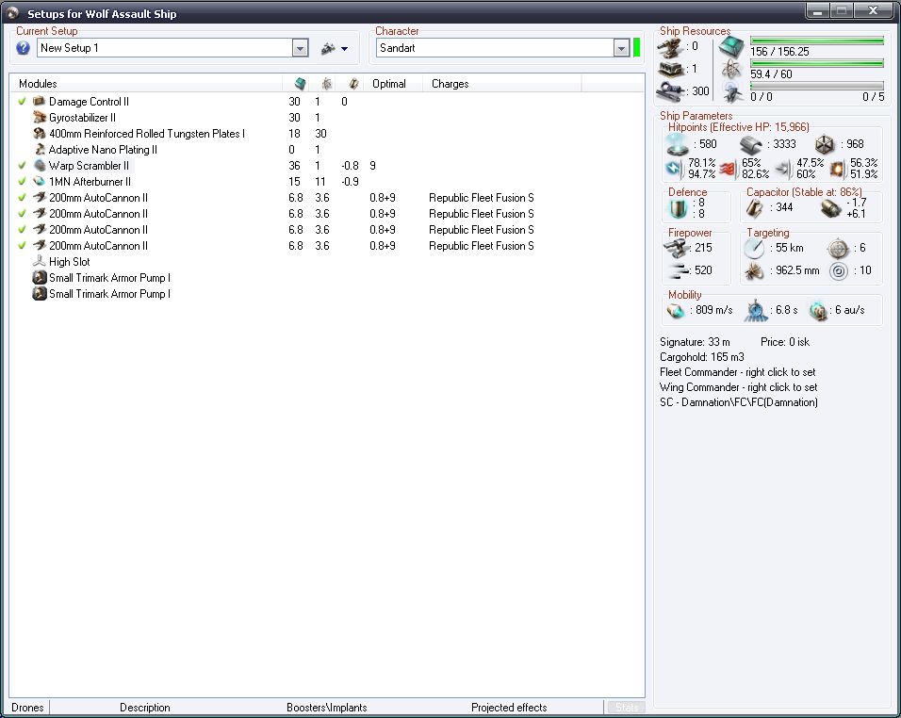Viewport: 901px width, 718px height.
Task: Click the powergrid usage green progress bar
Action: (x=816, y=64)
